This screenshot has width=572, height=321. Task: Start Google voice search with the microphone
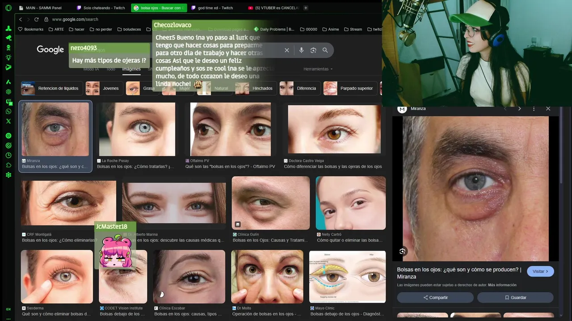[x=301, y=50]
